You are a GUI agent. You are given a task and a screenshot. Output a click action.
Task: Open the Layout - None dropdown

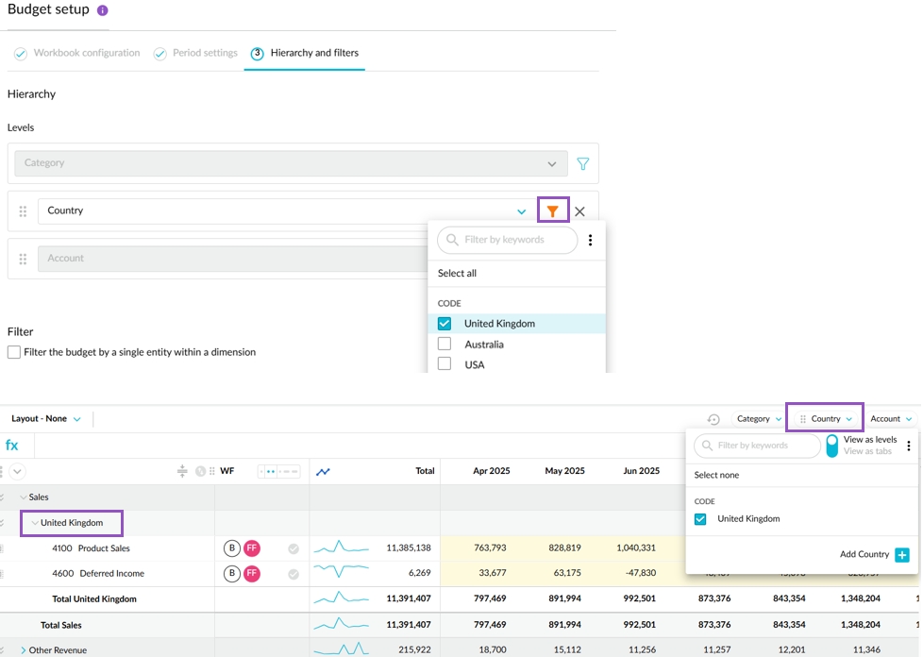coord(46,419)
